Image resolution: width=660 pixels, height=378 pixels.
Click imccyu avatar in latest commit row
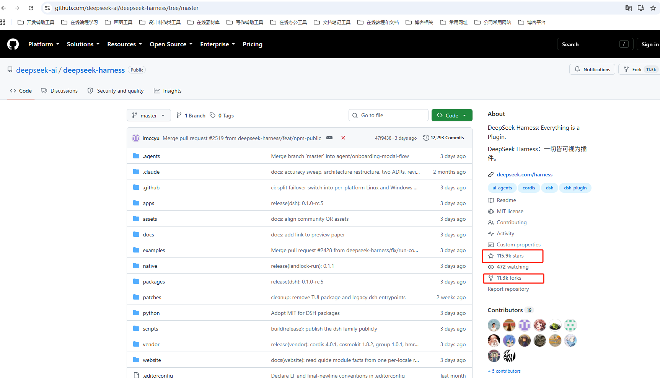(136, 138)
